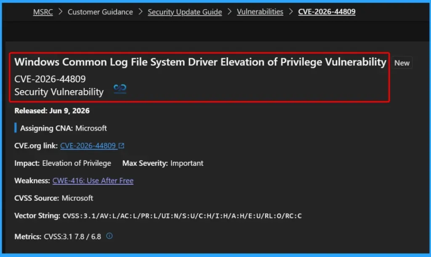
Task: Open the CVE.org link CVE-2026-44809
Action: coord(88,146)
